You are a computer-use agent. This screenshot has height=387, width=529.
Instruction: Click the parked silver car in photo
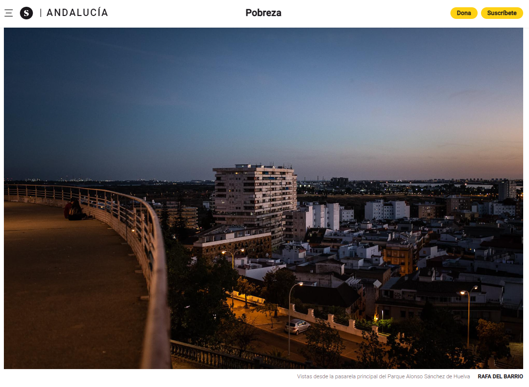[x=297, y=326]
